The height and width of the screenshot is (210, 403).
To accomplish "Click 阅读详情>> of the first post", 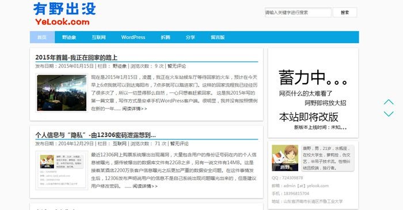I will point(134,108).
